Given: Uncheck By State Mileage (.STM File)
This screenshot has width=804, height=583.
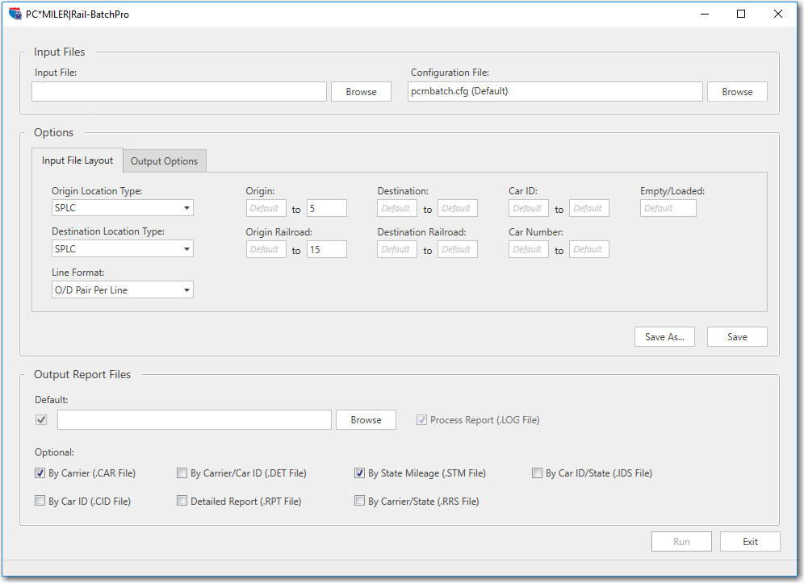Looking at the screenshot, I should [359, 473].
